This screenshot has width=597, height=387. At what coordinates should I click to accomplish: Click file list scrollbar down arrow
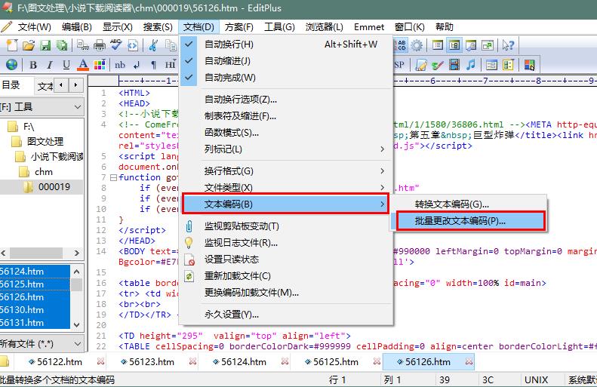pos(76,324)
